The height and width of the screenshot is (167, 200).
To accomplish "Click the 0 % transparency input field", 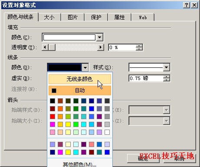I will point(122,47).
